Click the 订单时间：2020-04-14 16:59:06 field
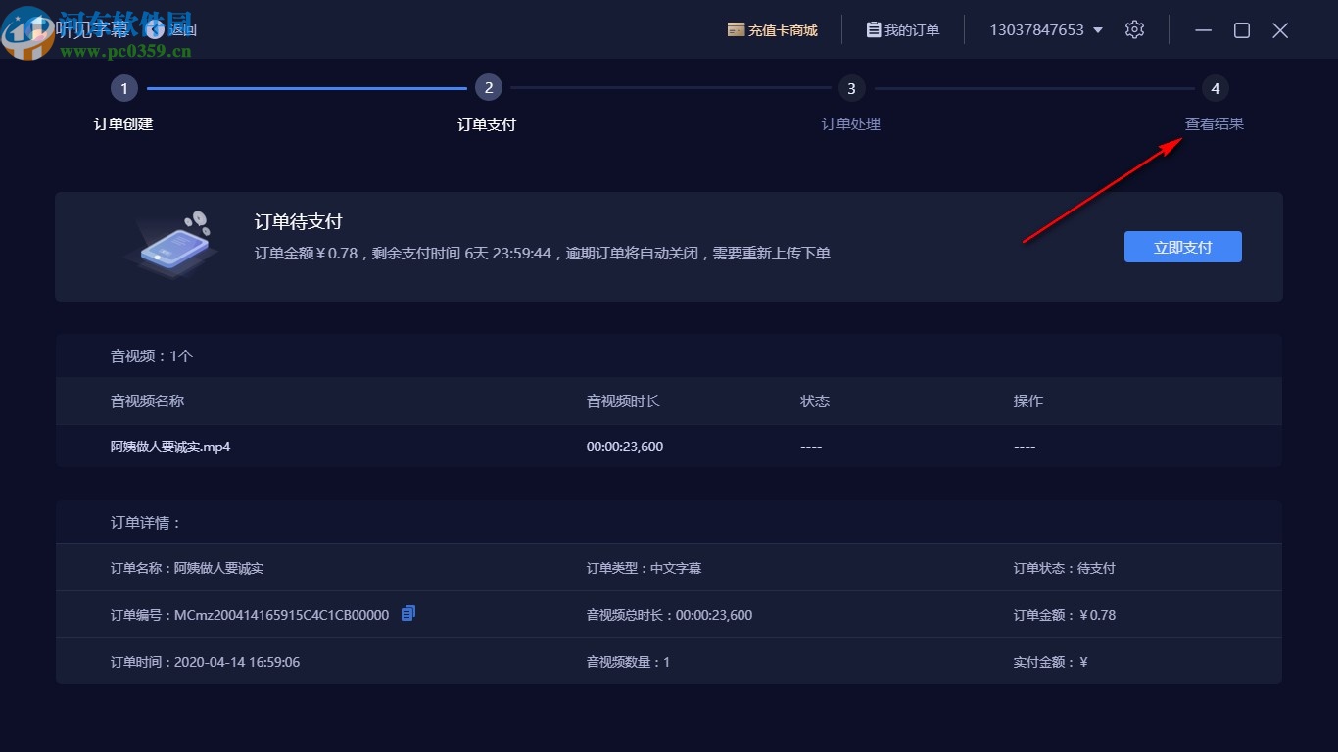Viewport: 1338px width, 752px height. [205, 662]
